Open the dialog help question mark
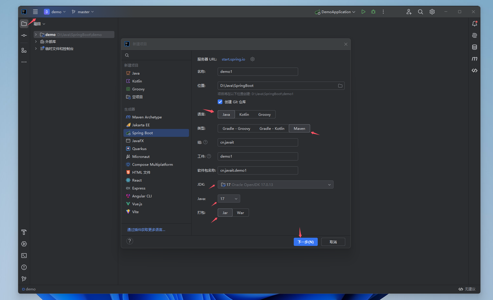Screen dimensions: 493x300 pyautogui.click(x=130, y=241)
